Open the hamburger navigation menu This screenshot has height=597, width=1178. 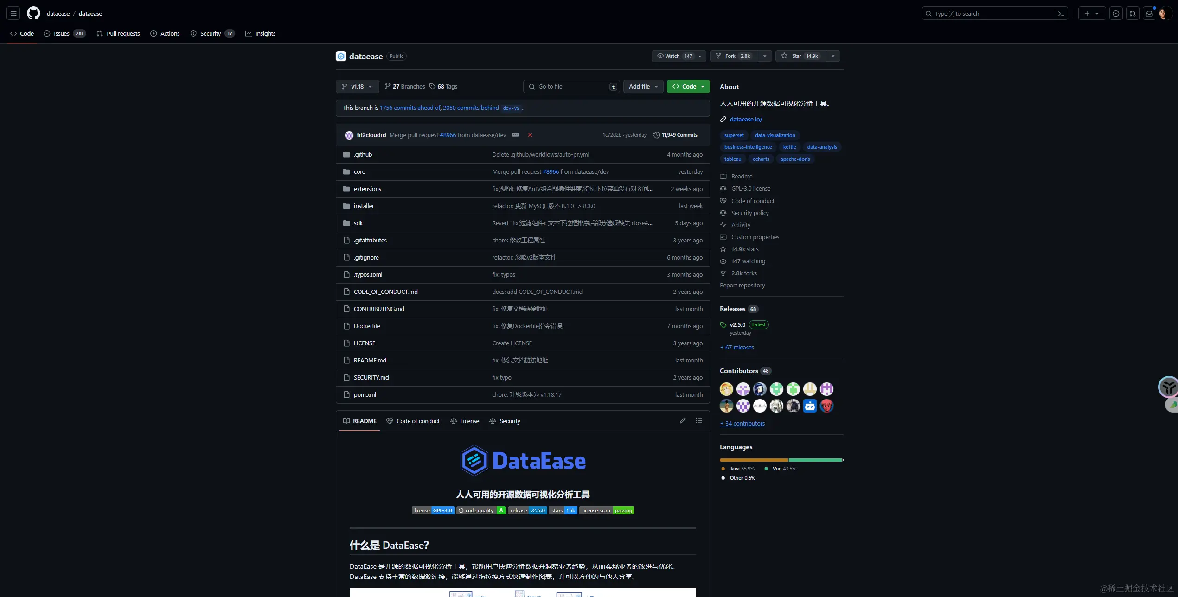click(13, 13)
